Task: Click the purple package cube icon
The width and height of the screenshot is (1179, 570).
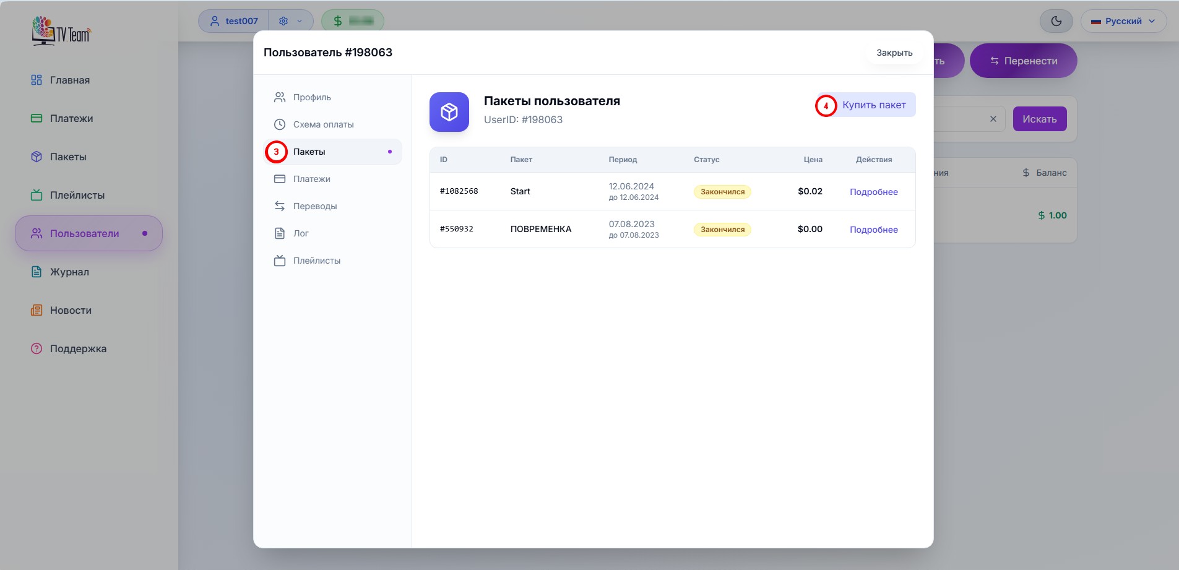Action: coord(449,112)
